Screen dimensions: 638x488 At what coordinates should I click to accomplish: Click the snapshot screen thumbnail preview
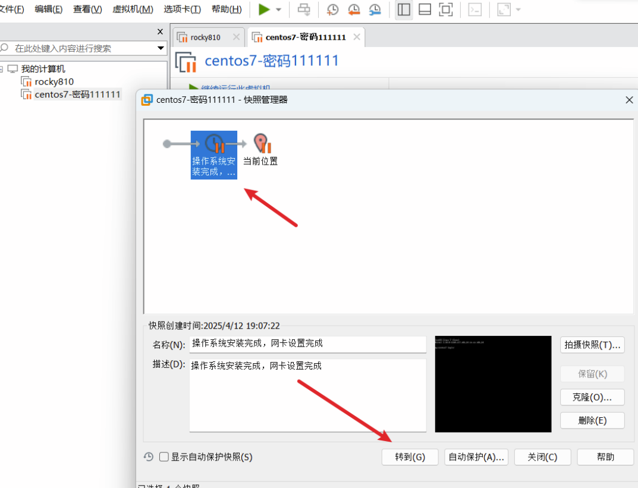(x=493, y=384)
